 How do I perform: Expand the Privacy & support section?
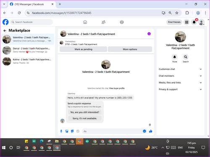tap(180, 89)
